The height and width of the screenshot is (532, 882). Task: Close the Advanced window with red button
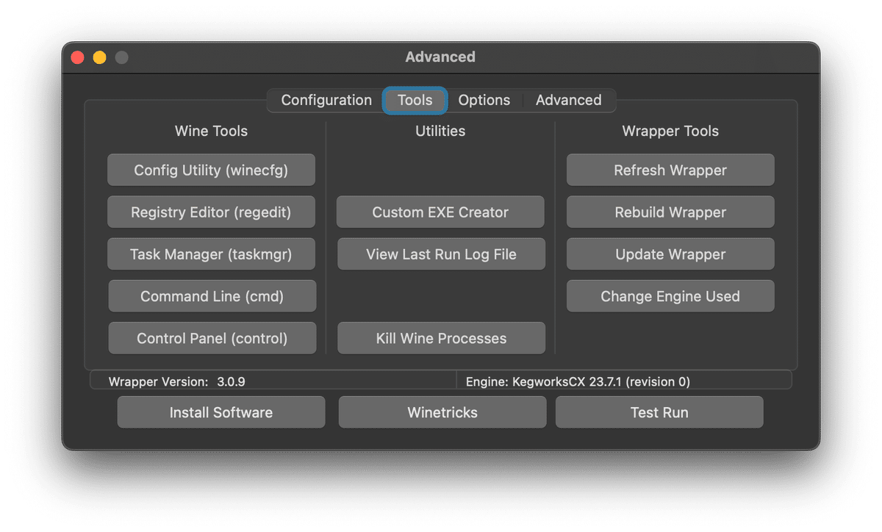pyautogui.click(x=78, y=57)
